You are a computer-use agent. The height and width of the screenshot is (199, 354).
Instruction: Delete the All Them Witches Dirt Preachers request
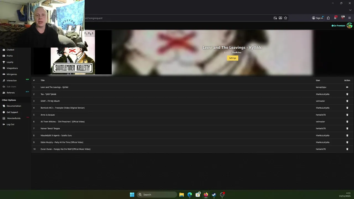(347, 122)
